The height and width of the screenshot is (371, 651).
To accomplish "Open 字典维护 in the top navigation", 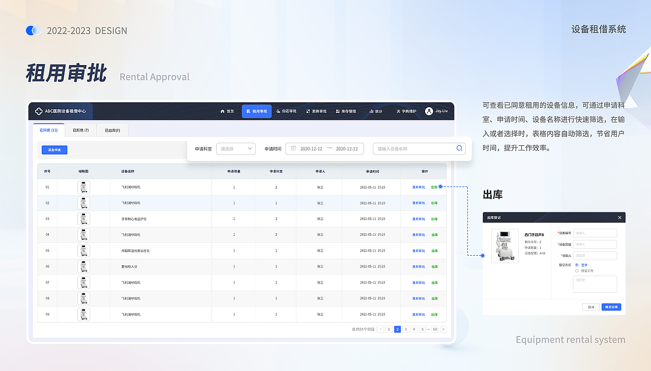I will [x=406, y=111].
